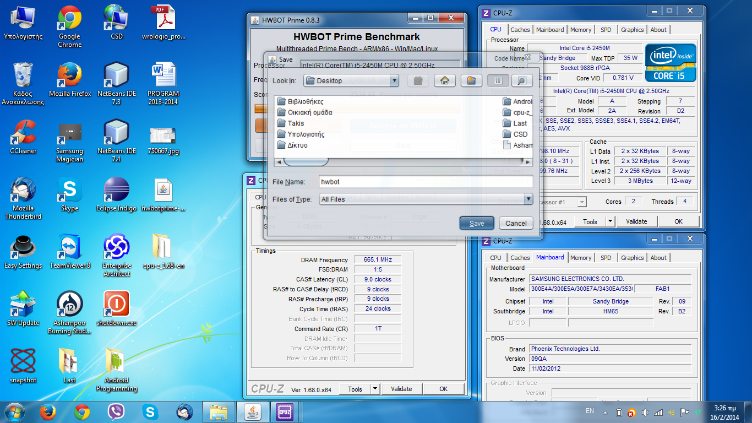Click OK in Timings CPU-Z window
The image size is (752, 423).
[444, 389]
